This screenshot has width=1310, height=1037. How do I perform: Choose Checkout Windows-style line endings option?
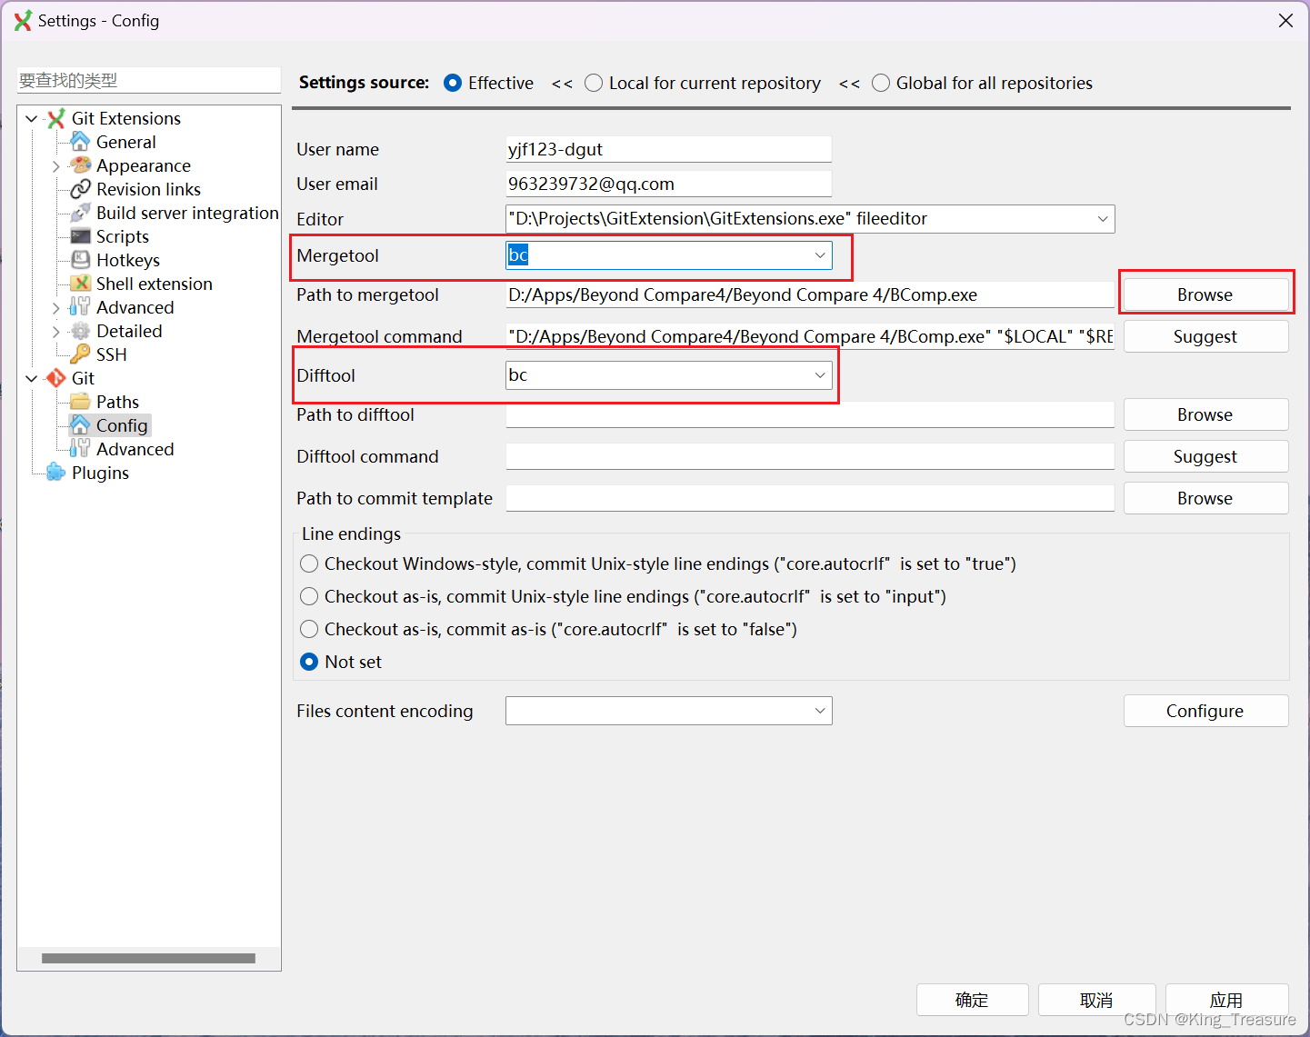tap(309, 563)
